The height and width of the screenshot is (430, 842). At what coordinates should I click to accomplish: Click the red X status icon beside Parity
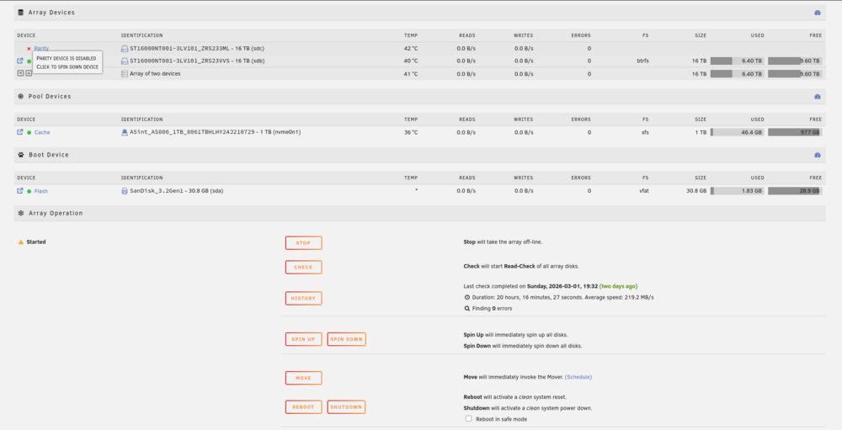(29, 49)
